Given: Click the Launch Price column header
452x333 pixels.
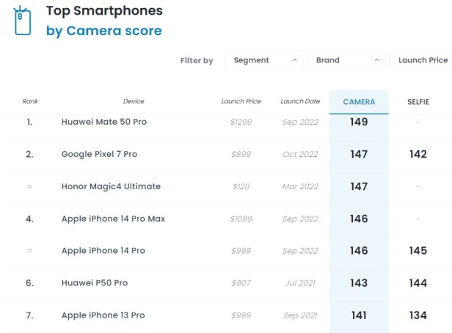Looking at the screenshot, I should coord(241,102).
